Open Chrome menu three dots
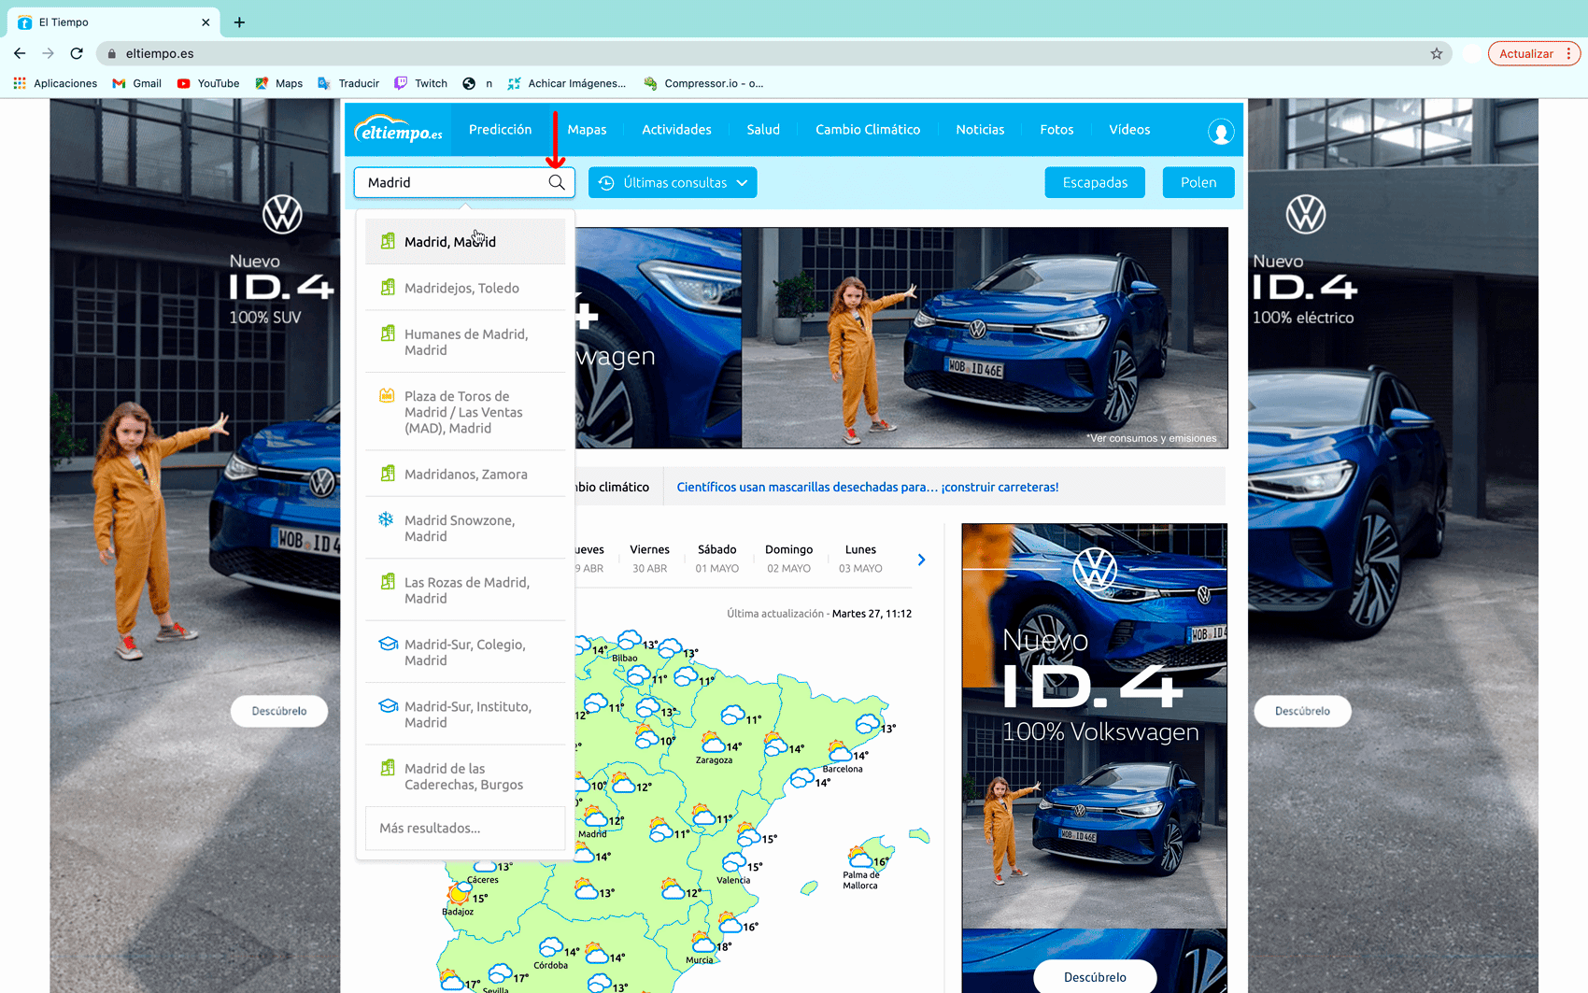Screen dimensions: 1588x993 (1568, 53)
